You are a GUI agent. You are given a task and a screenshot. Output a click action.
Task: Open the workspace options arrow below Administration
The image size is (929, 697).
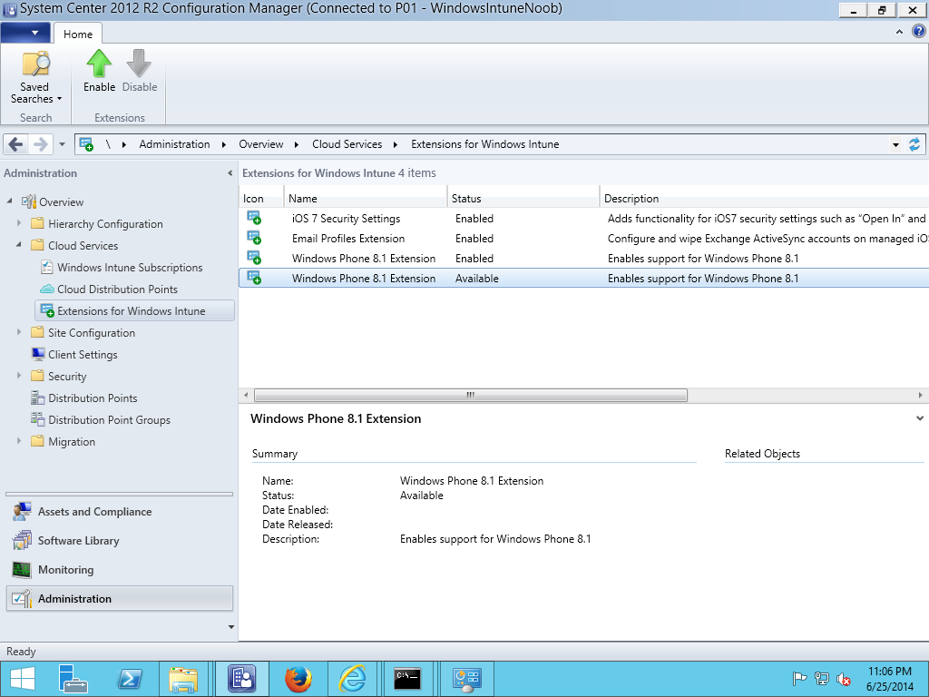coord(231,627)
